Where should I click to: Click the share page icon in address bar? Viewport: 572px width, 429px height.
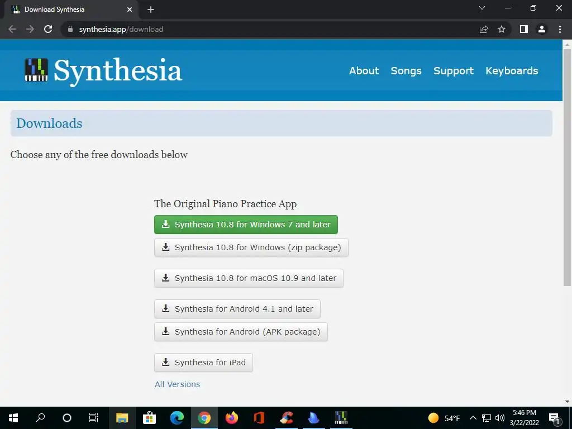click(x=484, y=29)
